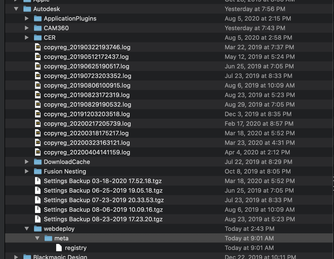Click the webdeploy folder icon
The width and height of the screenshot is (334, 259).
[38, 229]
